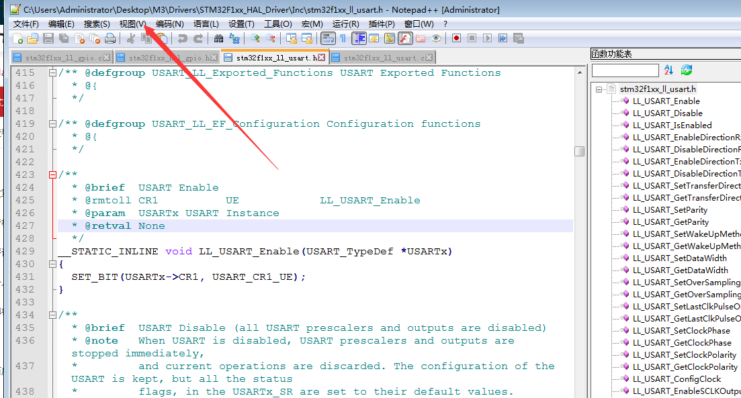Sort the function list alphabetically
Screen dimensions: 741x398
coord(668,70)
